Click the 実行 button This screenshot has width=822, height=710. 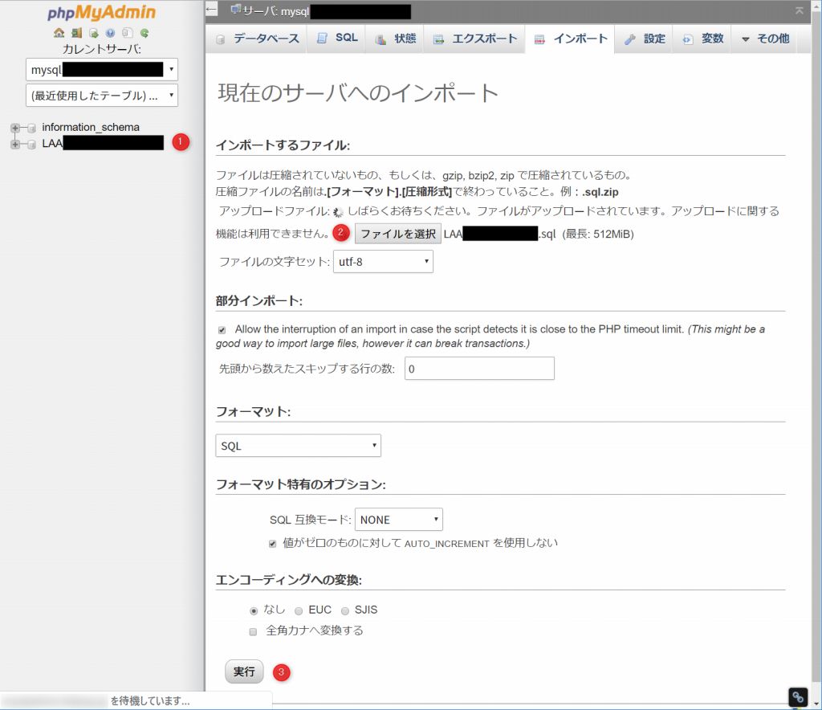pos(244,671)
